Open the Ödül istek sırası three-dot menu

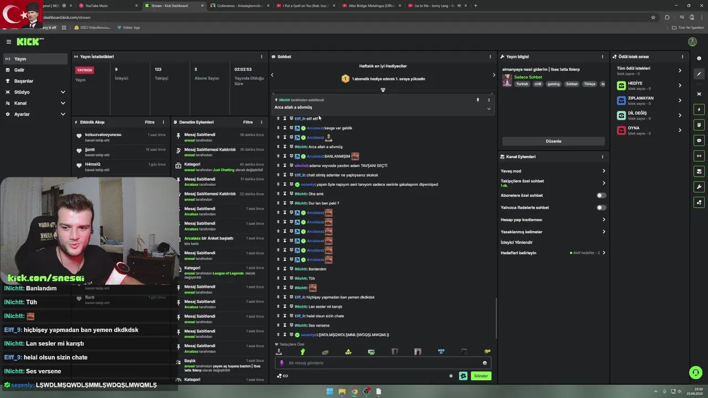(682, 56)
